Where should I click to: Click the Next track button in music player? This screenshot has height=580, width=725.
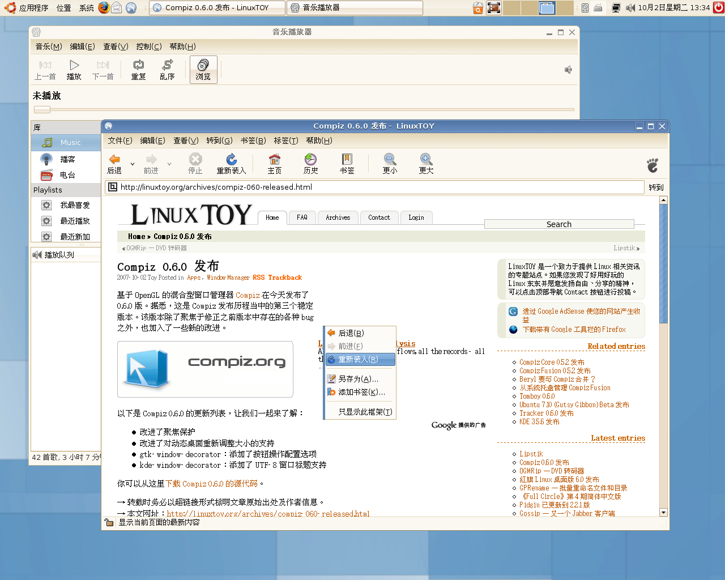pyautogui.click(x=103, y=70)
